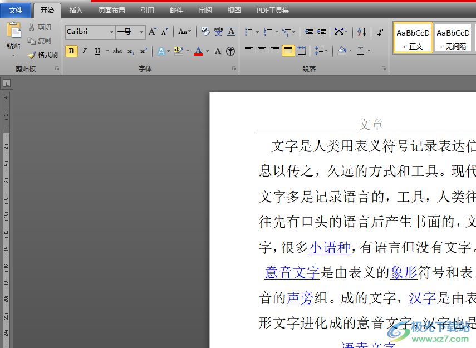
Task: Toggle Bold formatting
Action: (71, 51)
